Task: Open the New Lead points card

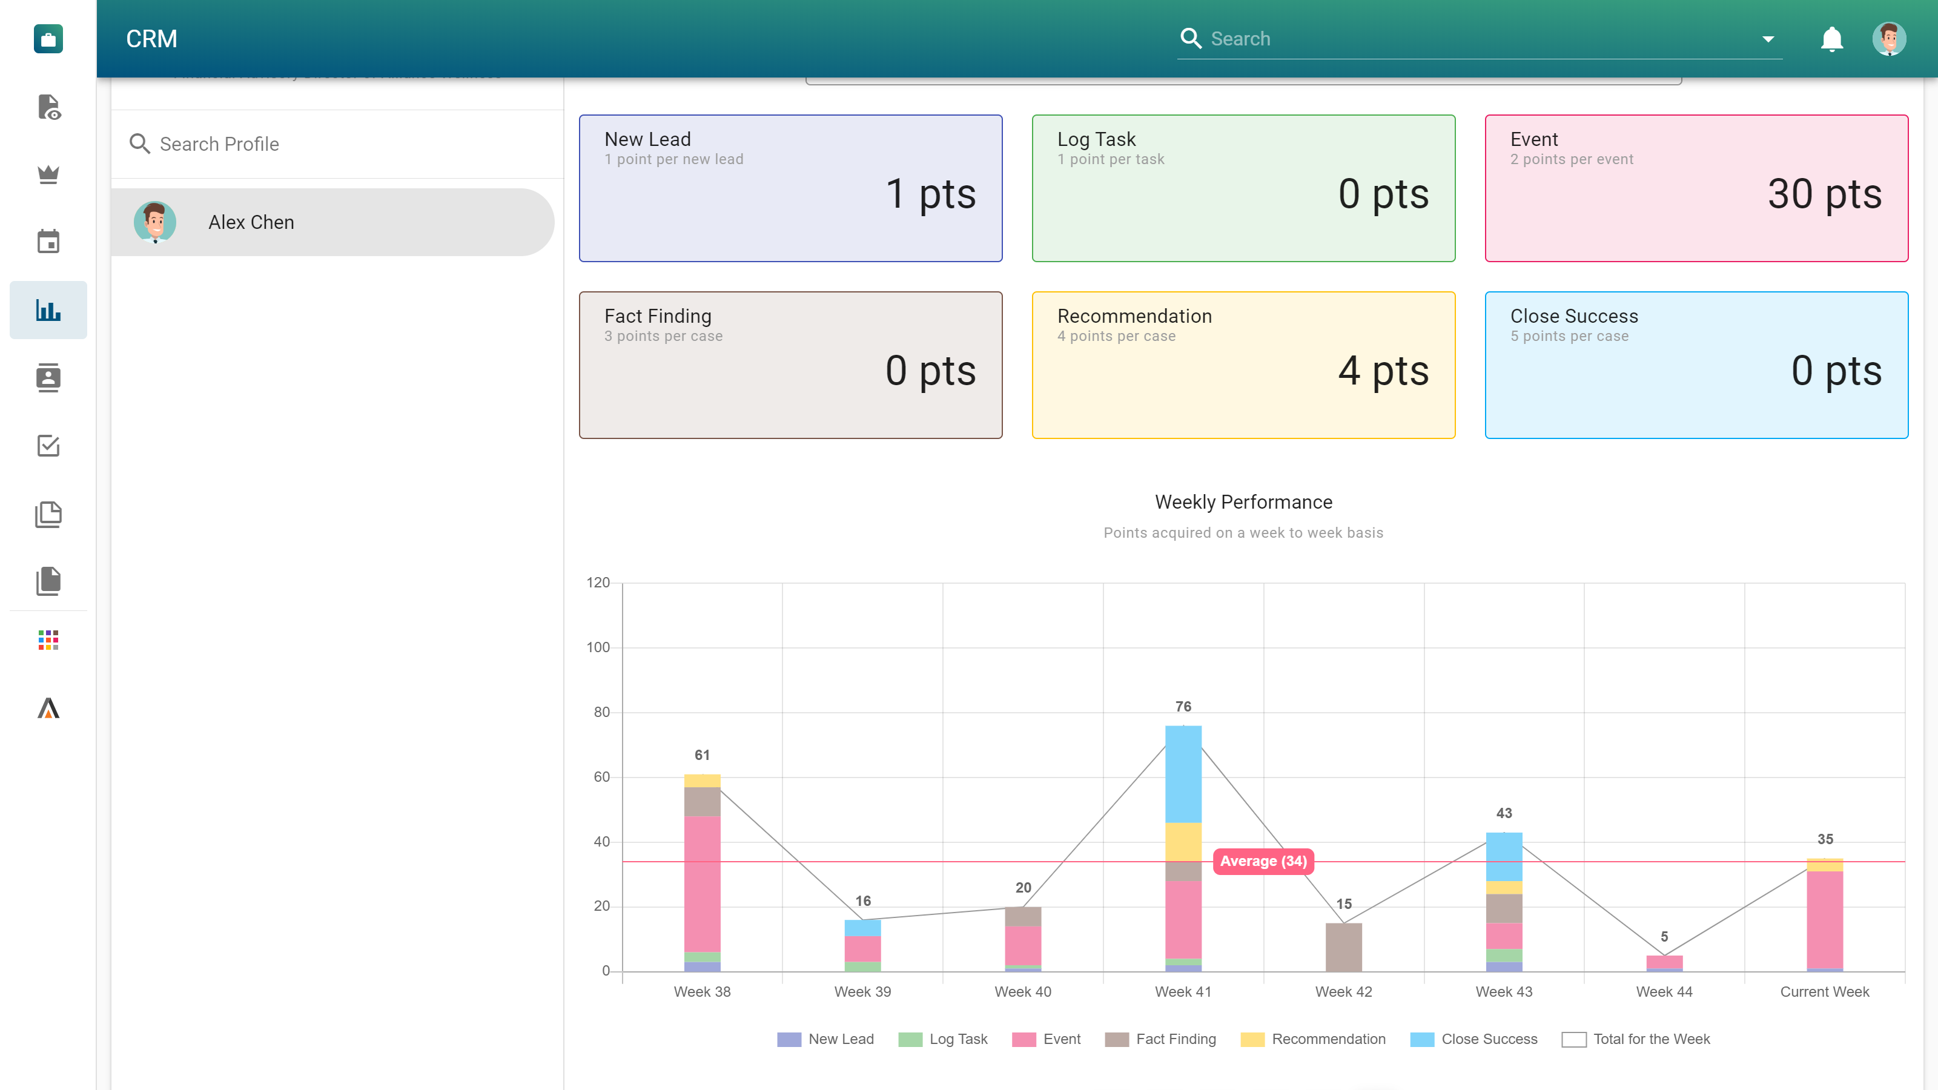Action: tap(790, 188)
